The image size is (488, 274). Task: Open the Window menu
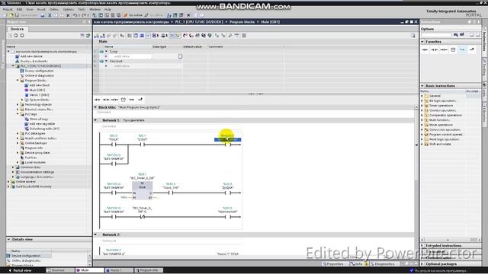(x=95, y=9)
